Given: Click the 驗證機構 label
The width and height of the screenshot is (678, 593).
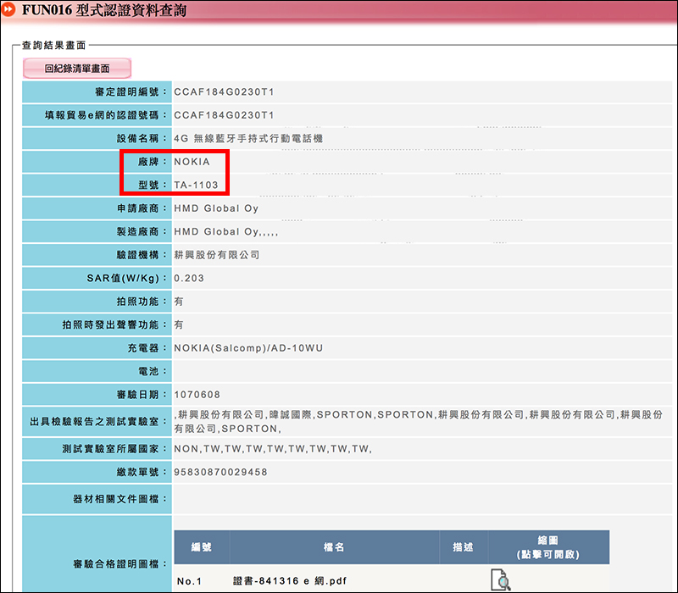Looking at the screenshot, I should pyautogui.click(x=142, y=255).
